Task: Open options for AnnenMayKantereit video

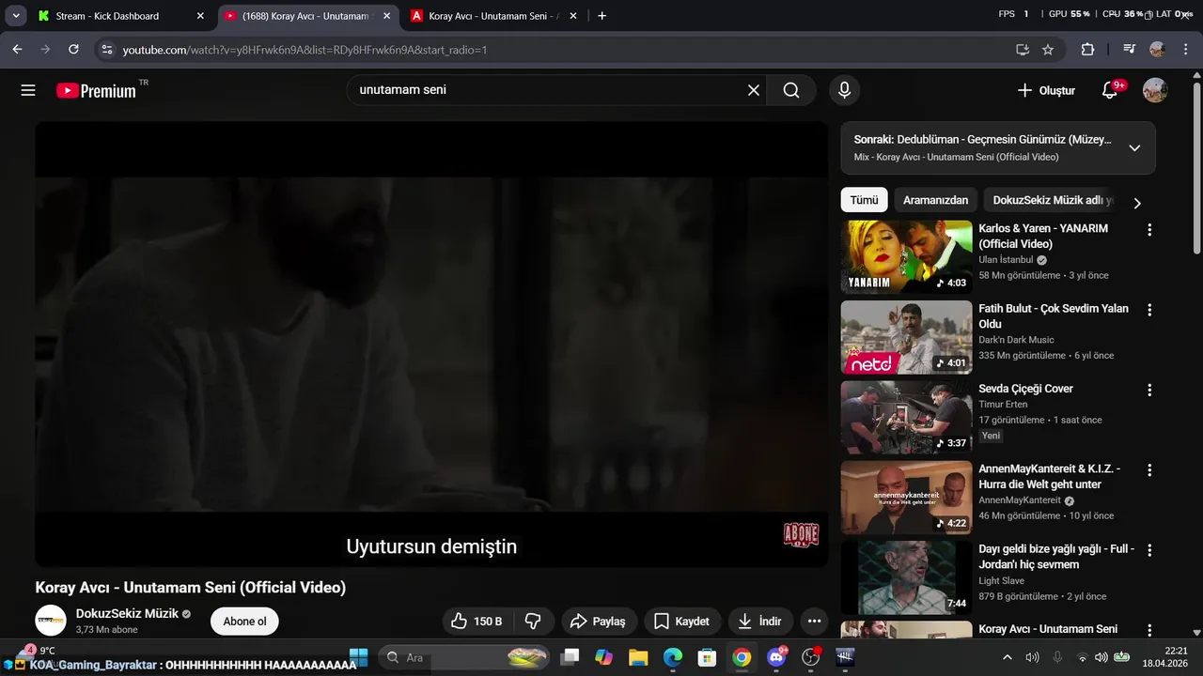Action: point(1148,469)
